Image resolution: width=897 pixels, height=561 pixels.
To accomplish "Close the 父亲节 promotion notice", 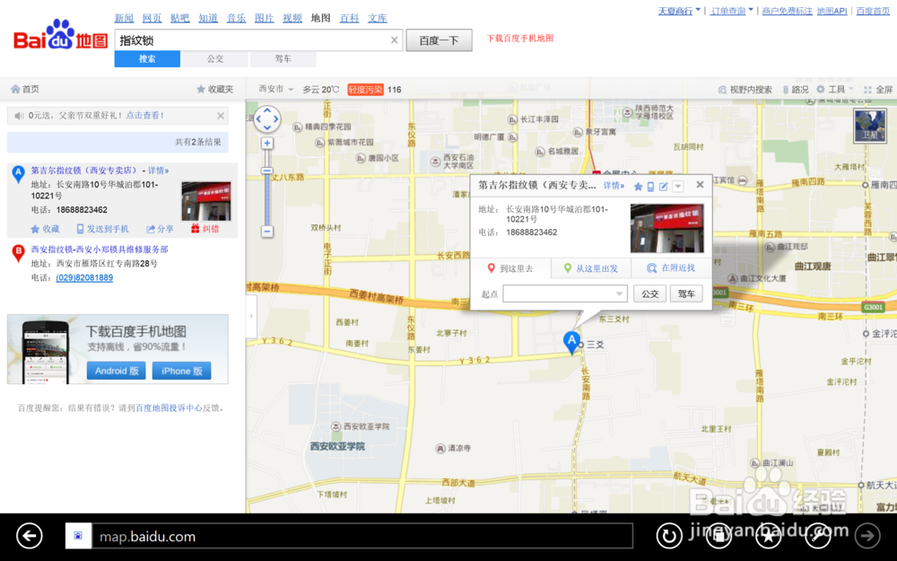I will click(x=221, y=116).
